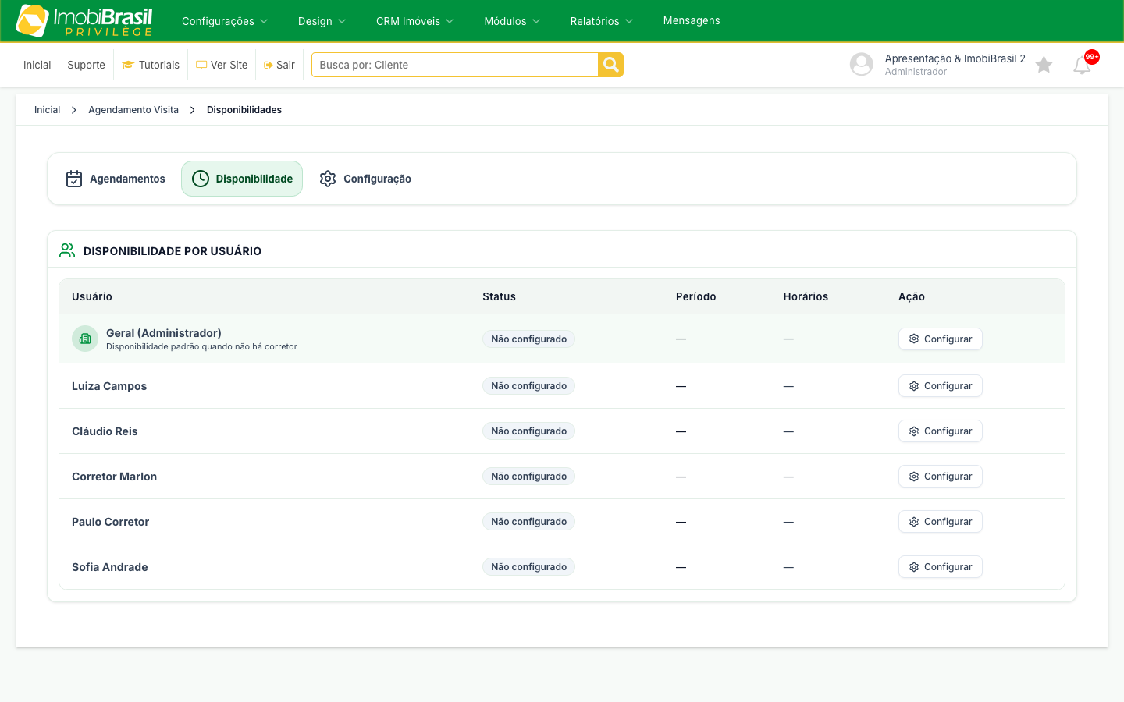This screenshot has width=1124, height=702.
Task: Click the 99+ notification badge
Action: (x=1092, y=57)
